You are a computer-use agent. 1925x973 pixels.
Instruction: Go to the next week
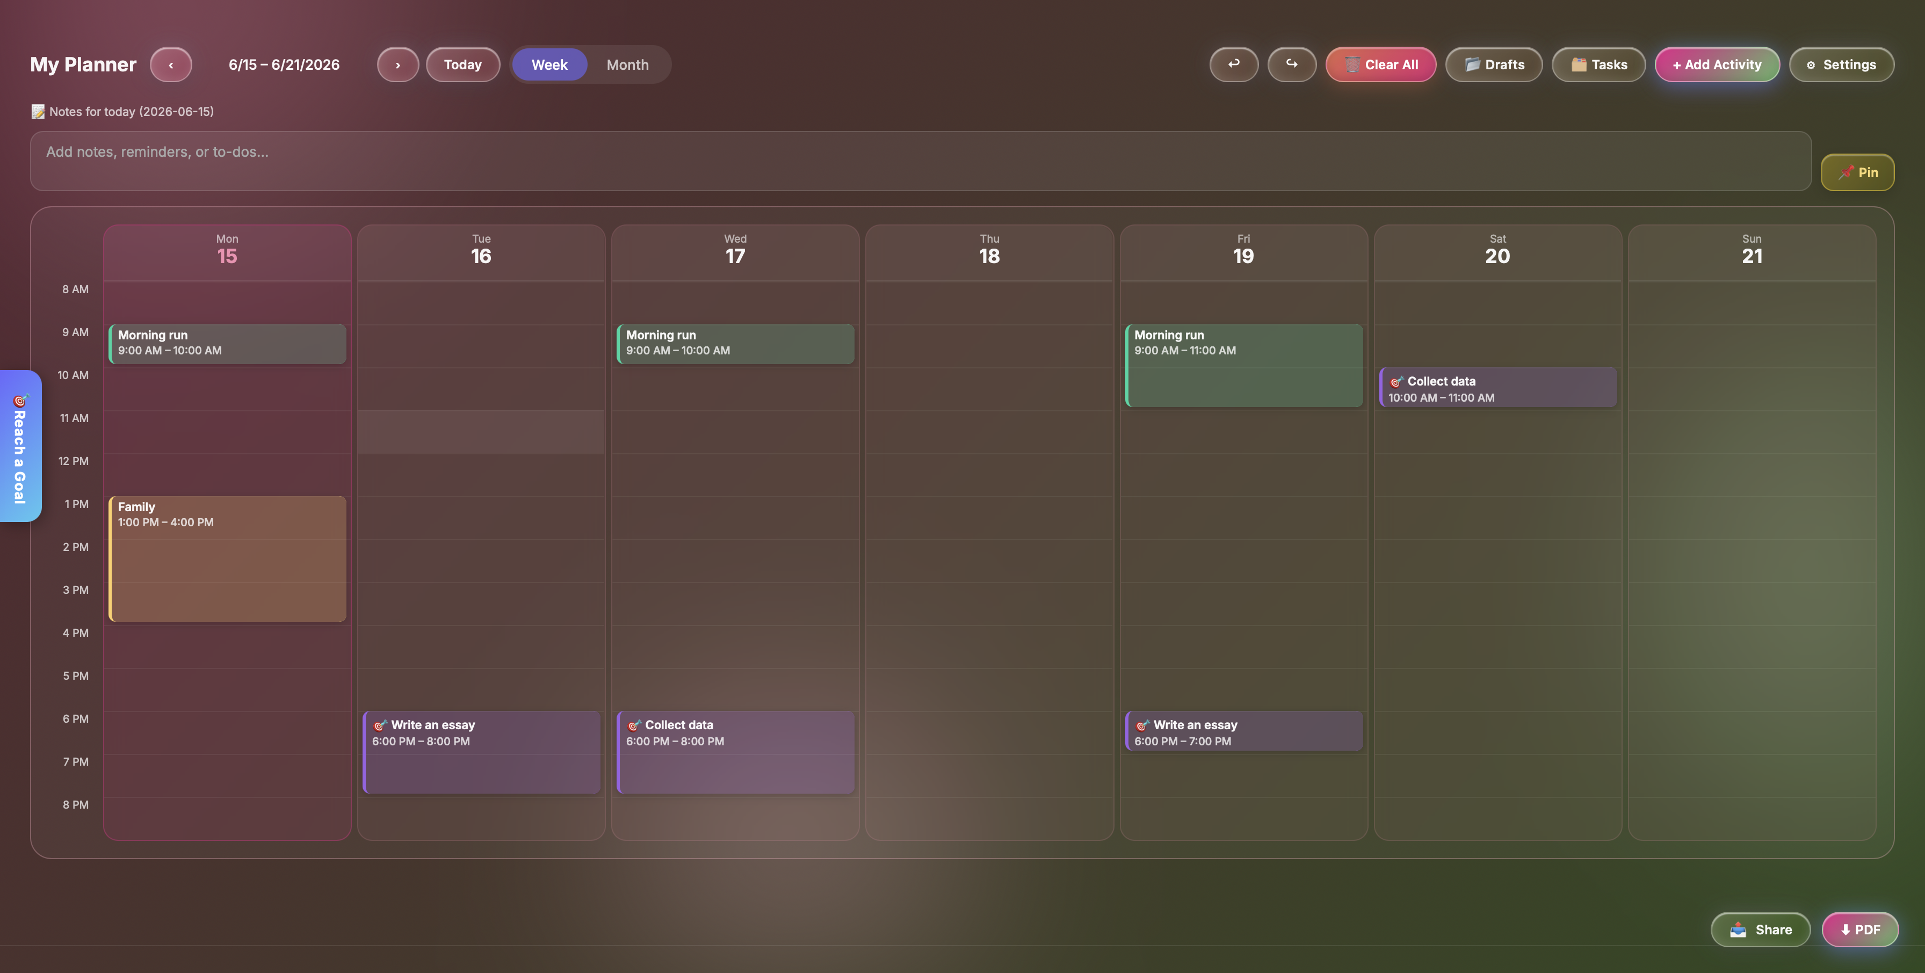pyautogui.click(x=397, y=65)
